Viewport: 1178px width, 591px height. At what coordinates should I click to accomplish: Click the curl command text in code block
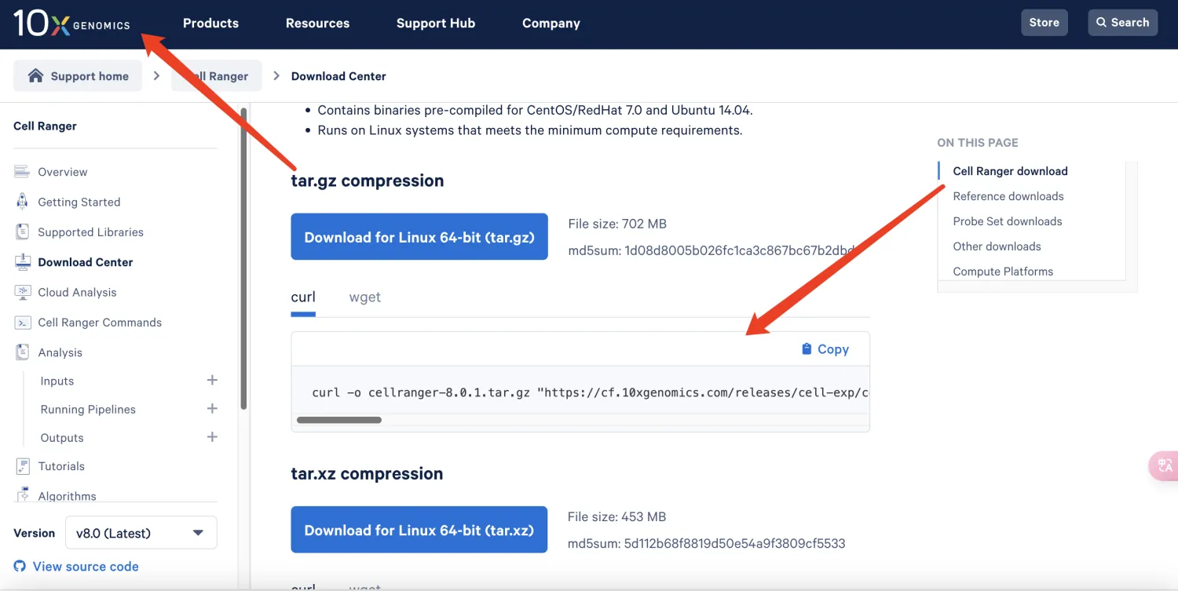(591, 392)
